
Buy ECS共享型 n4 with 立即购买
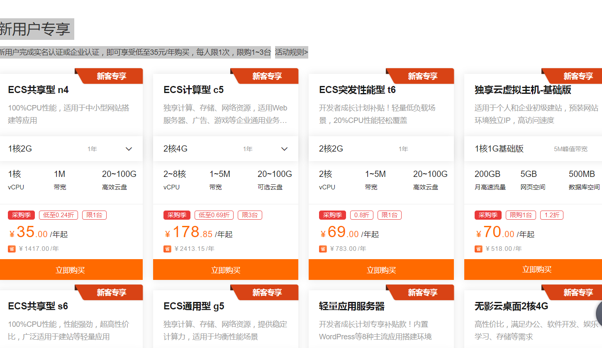(x=71, y=270)
